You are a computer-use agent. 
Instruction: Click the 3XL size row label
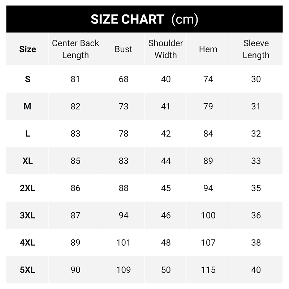(27, 215)
